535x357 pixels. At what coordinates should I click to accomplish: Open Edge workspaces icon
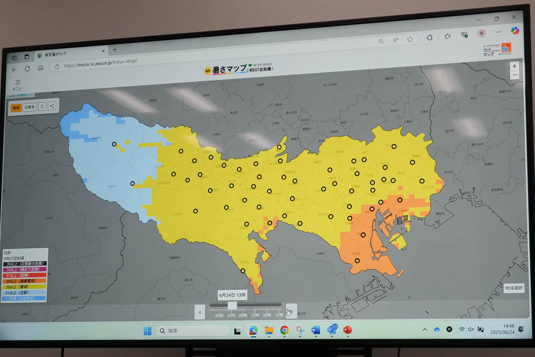click(14, 58)
